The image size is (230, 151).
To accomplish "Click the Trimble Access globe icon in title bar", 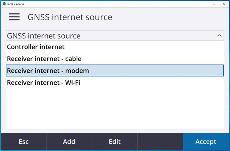I will pos(4,4).
